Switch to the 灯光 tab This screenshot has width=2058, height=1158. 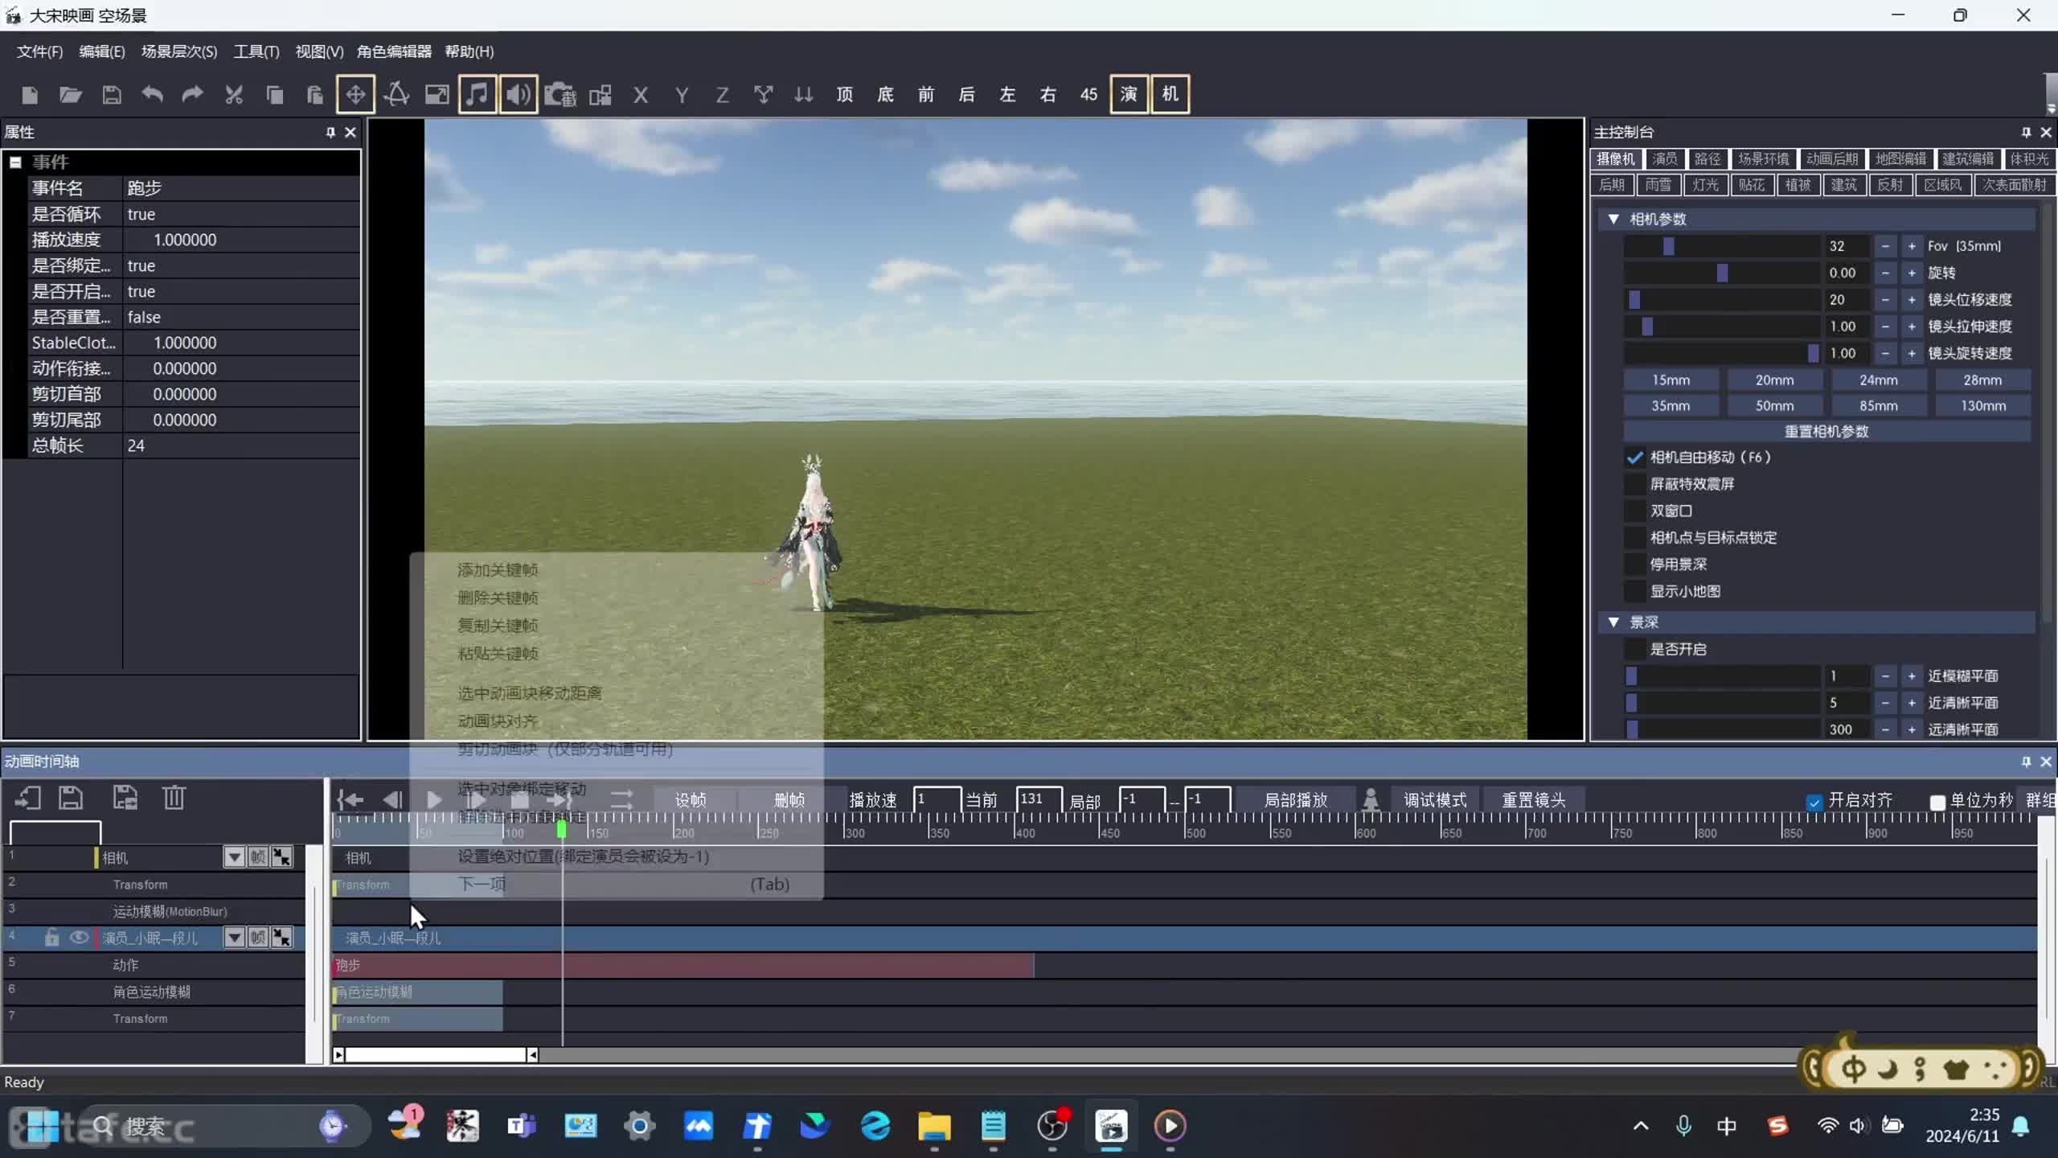click(1704, 185)
